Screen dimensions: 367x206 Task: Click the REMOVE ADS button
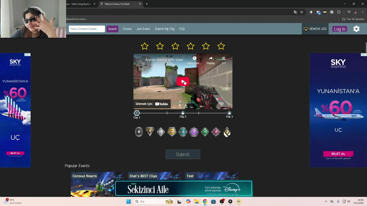point(315,29)
